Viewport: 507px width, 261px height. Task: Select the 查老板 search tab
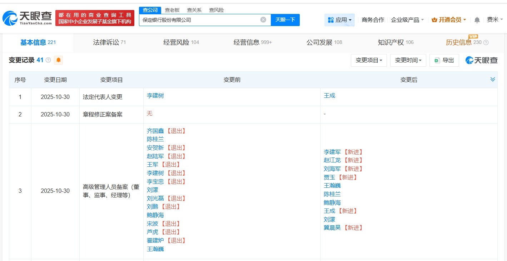click(172, 10)
